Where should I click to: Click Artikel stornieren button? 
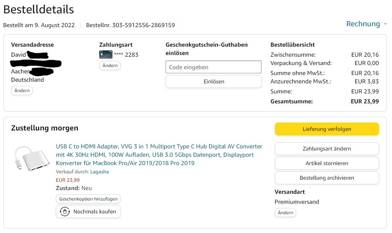click(327, 163)
